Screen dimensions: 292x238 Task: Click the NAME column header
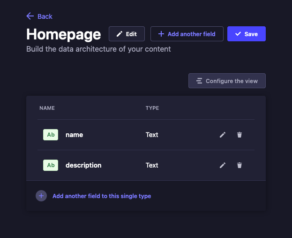pyautogui.click(x=47, y=108)
